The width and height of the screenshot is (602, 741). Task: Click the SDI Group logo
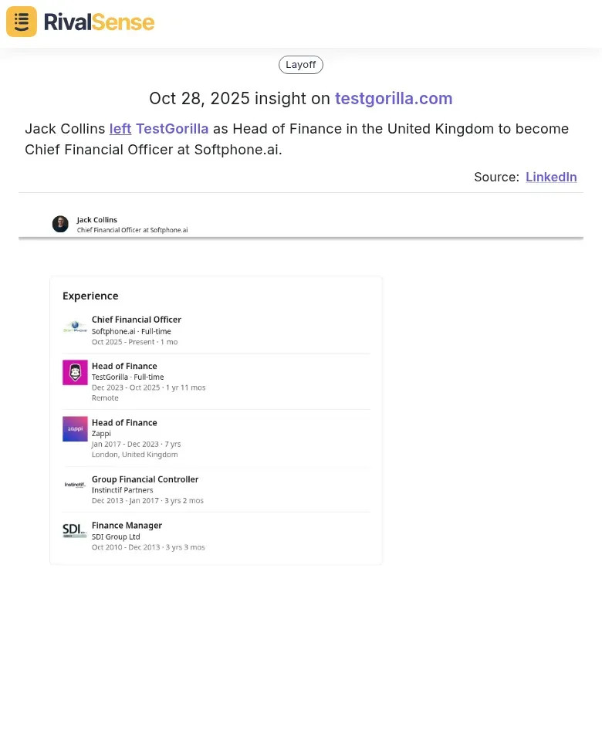click(75, 531)
